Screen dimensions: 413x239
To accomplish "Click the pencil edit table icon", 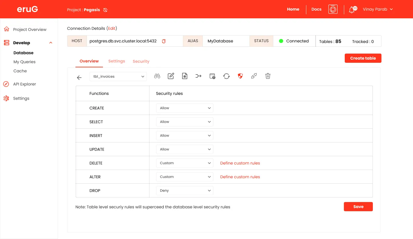I will [x=171, y=76].
